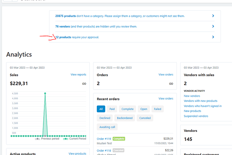The width and height of the screenshot is (232, 155).
Task: Open View orders in Recent orders card
Action: coord(166,99)
